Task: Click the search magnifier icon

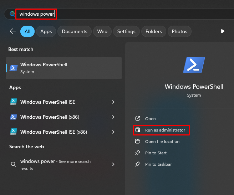Action: click(12, 14)
